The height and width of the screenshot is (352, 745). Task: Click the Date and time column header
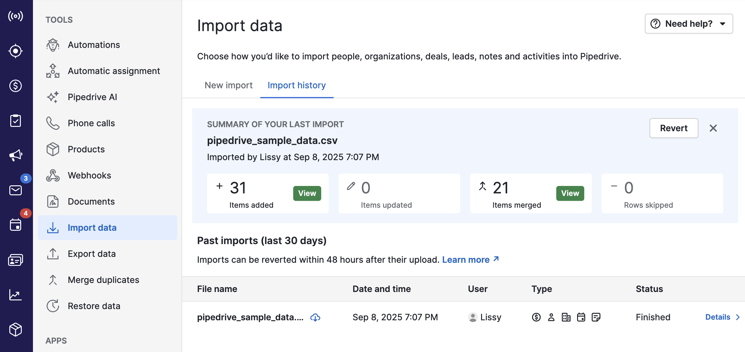(382, 289)
